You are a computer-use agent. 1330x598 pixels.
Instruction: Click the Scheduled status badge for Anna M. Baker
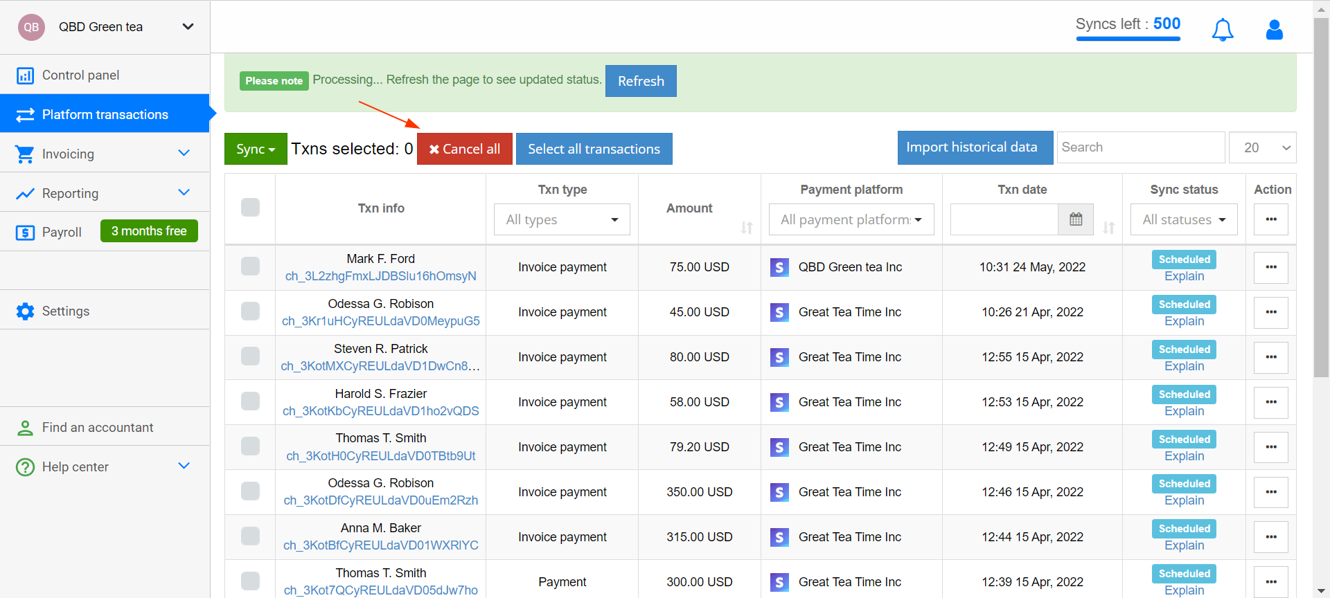pos(1184,529)
